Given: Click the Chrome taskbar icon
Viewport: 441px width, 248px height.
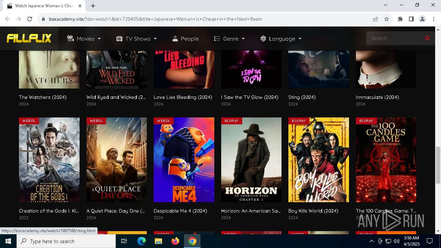Looking at the screenshot, I should (192, 241).
